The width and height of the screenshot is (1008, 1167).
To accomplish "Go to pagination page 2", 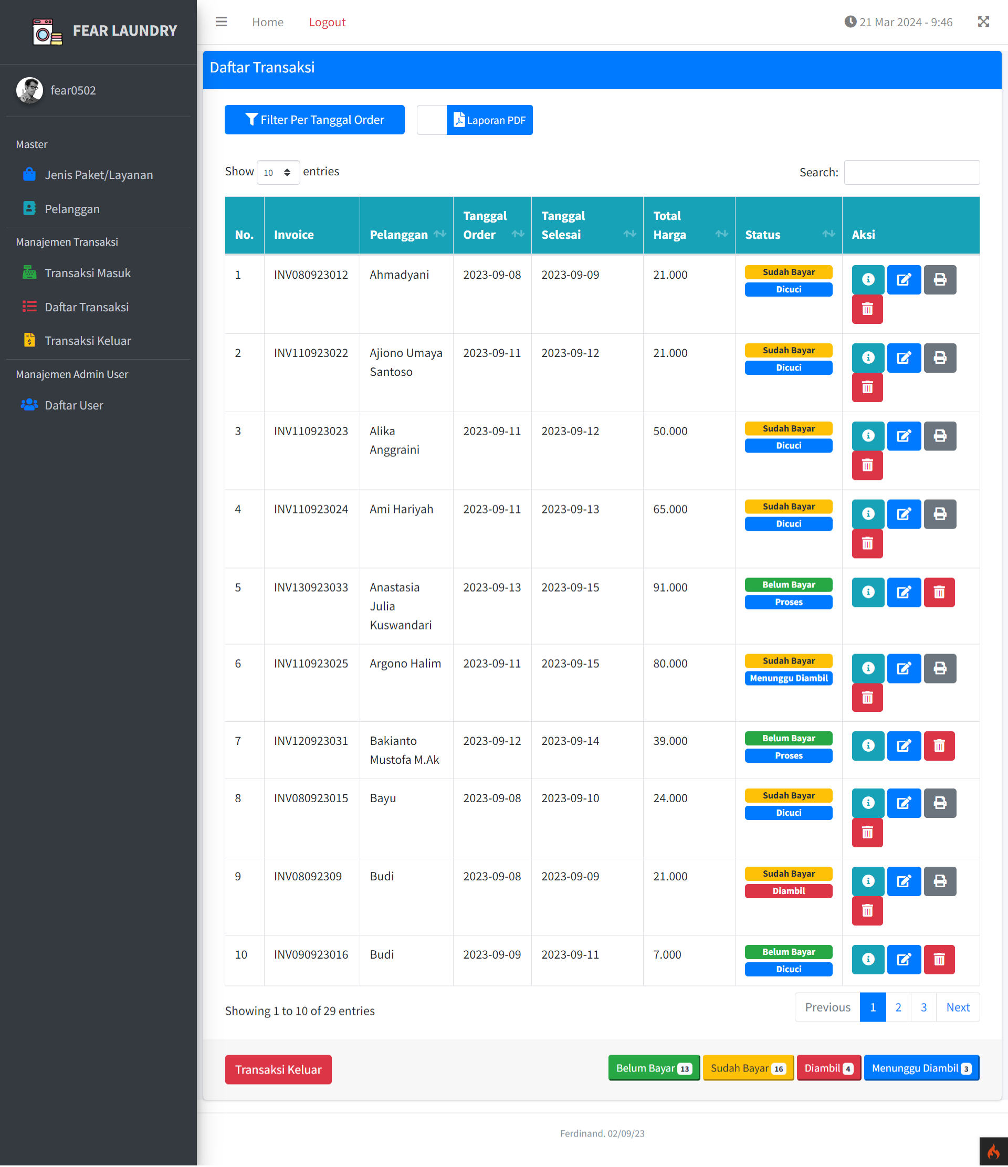I will point(898,1006).
